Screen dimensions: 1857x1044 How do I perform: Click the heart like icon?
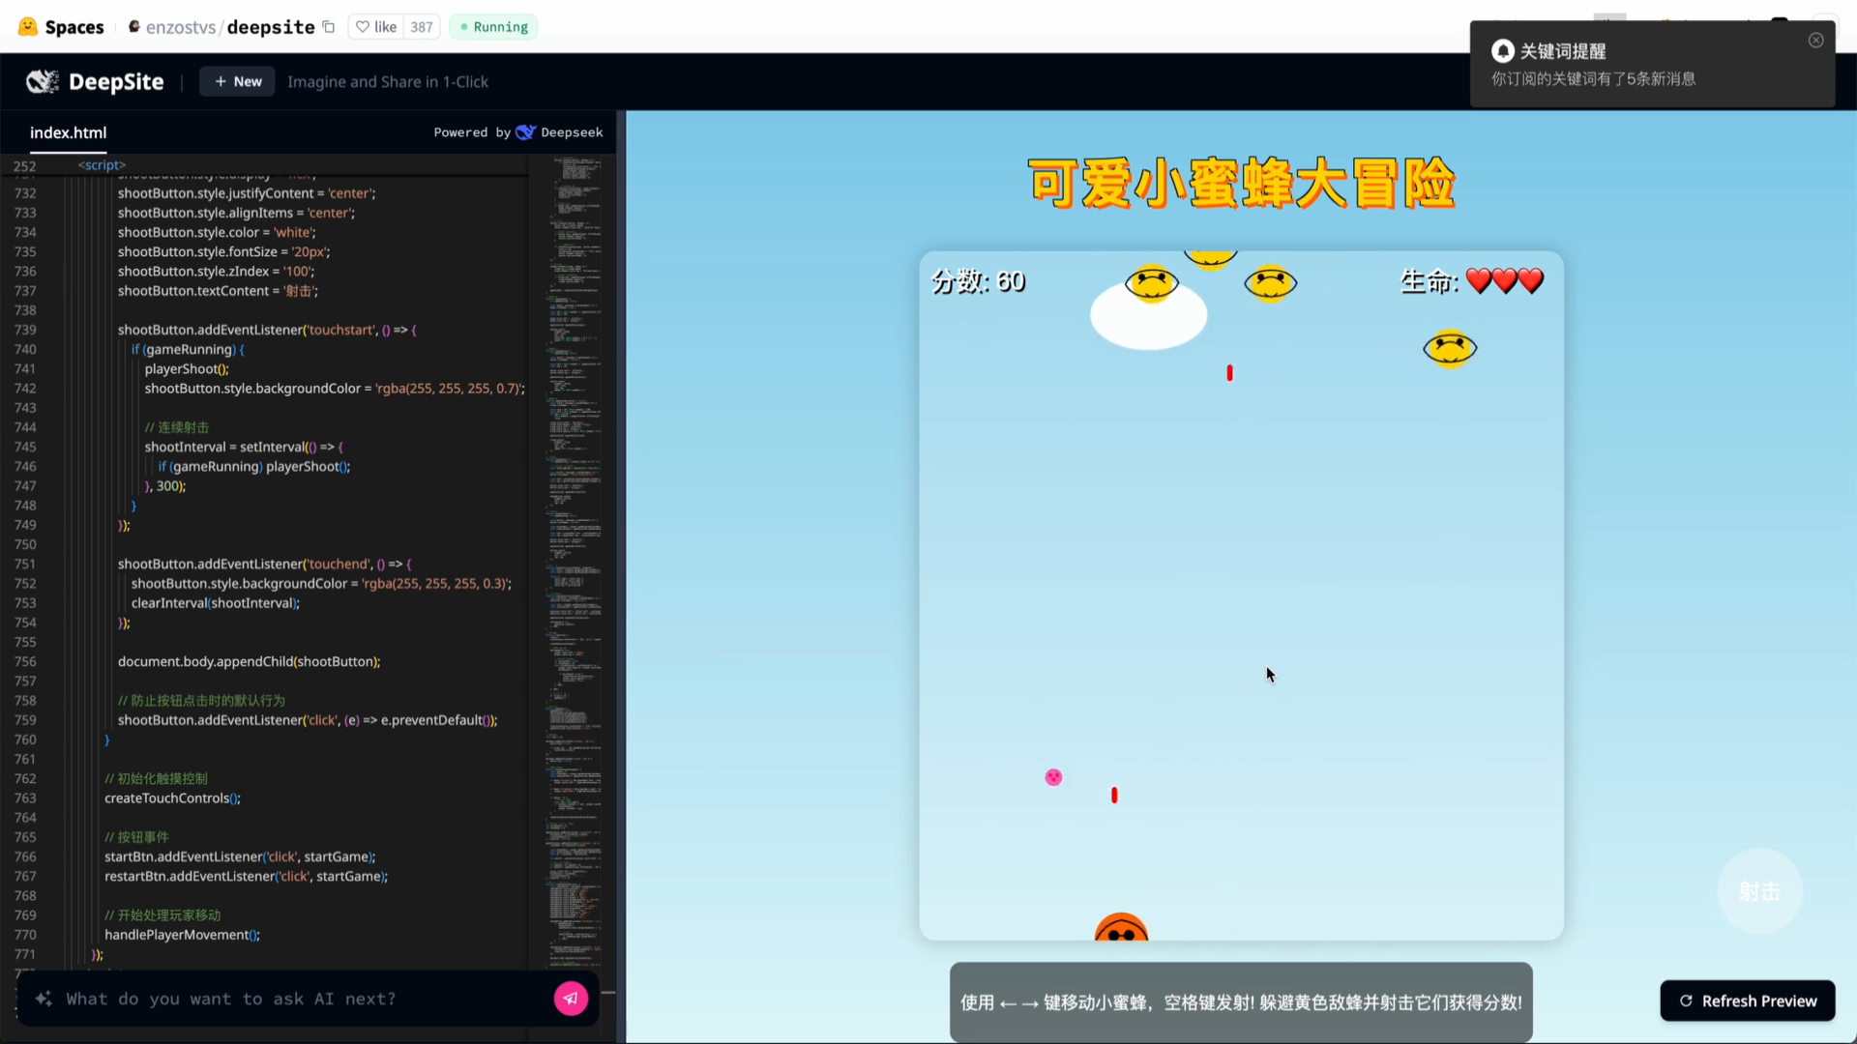point(363,27)
